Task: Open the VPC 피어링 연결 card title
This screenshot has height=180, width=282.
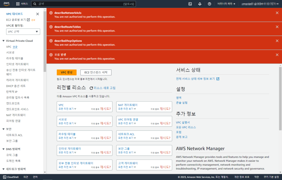Action: 128,120
